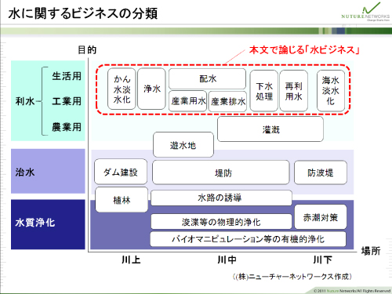Image resolution: width=392 pixels, height=294 pixels.
Task: Click the 産業排水 box
Action: (228, 101)
